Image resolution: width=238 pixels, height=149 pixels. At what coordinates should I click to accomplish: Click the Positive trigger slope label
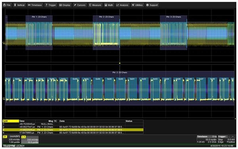[x=231, y=142]
